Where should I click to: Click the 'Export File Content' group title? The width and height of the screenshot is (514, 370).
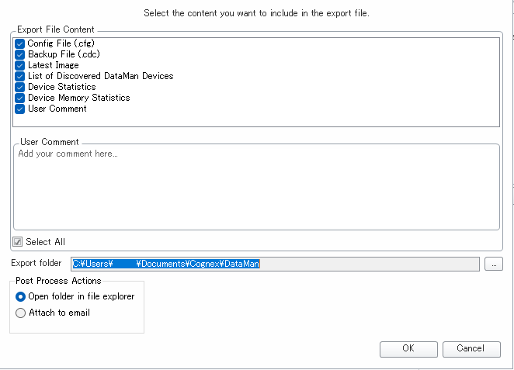[x=54, y=29]
